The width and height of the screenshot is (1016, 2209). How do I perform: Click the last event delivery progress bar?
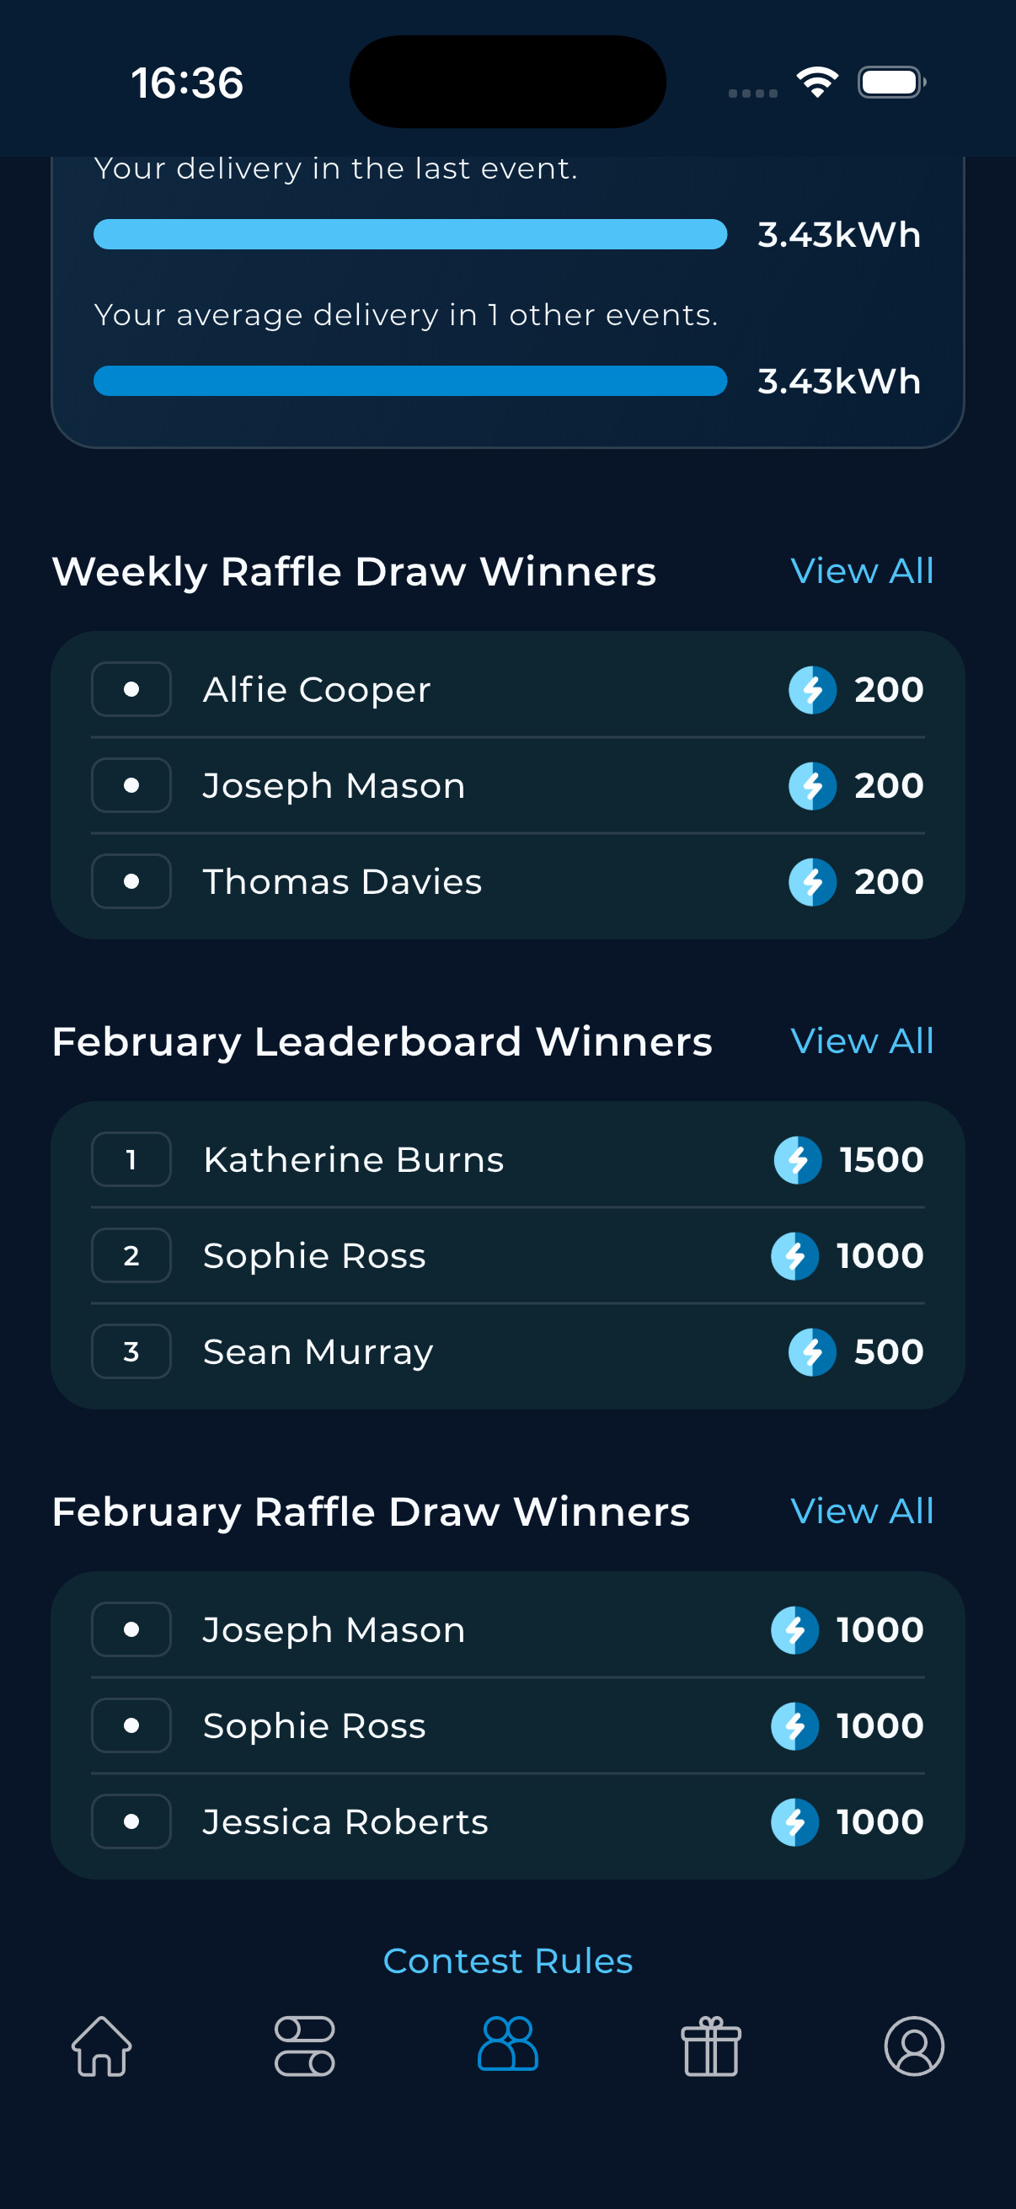[x=409, y=234]
